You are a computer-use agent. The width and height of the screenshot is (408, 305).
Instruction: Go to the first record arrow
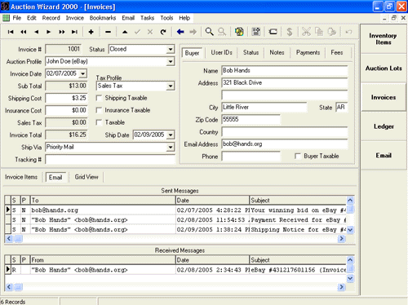11,32
